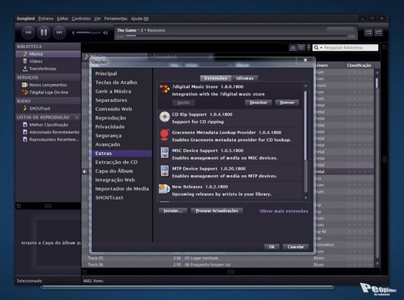Open the search magnifier dropdown arrow
The height and width of the screenshot is (300, 404).
[321, 48]
